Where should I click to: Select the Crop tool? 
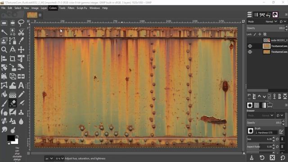13,58
